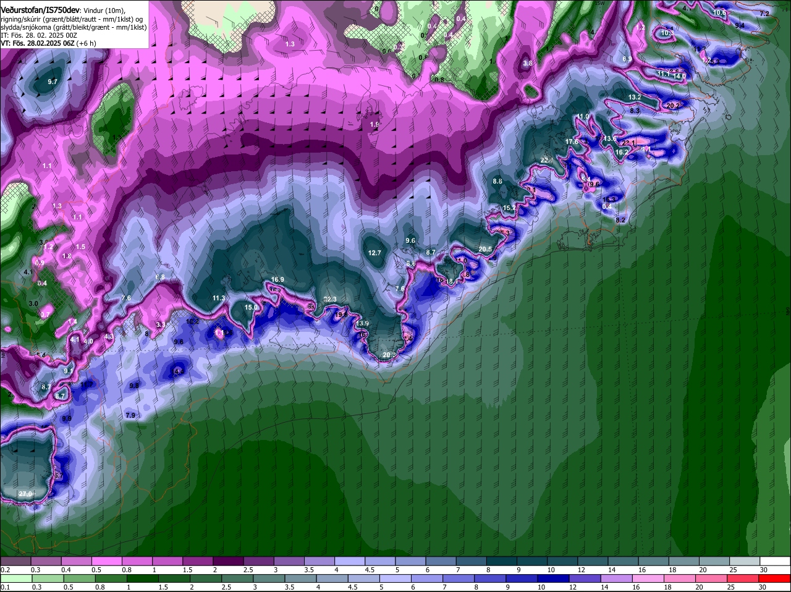Click the 15.0 value label on the map

click(251, 307)
